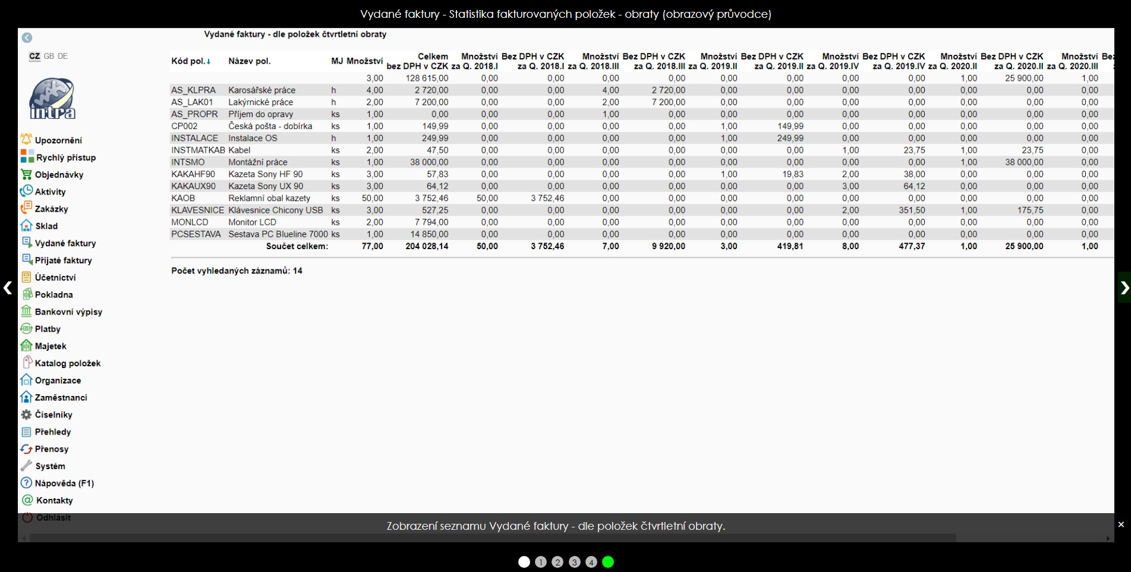Click the Bankovní výpisy bank icon

click(26, 312)
